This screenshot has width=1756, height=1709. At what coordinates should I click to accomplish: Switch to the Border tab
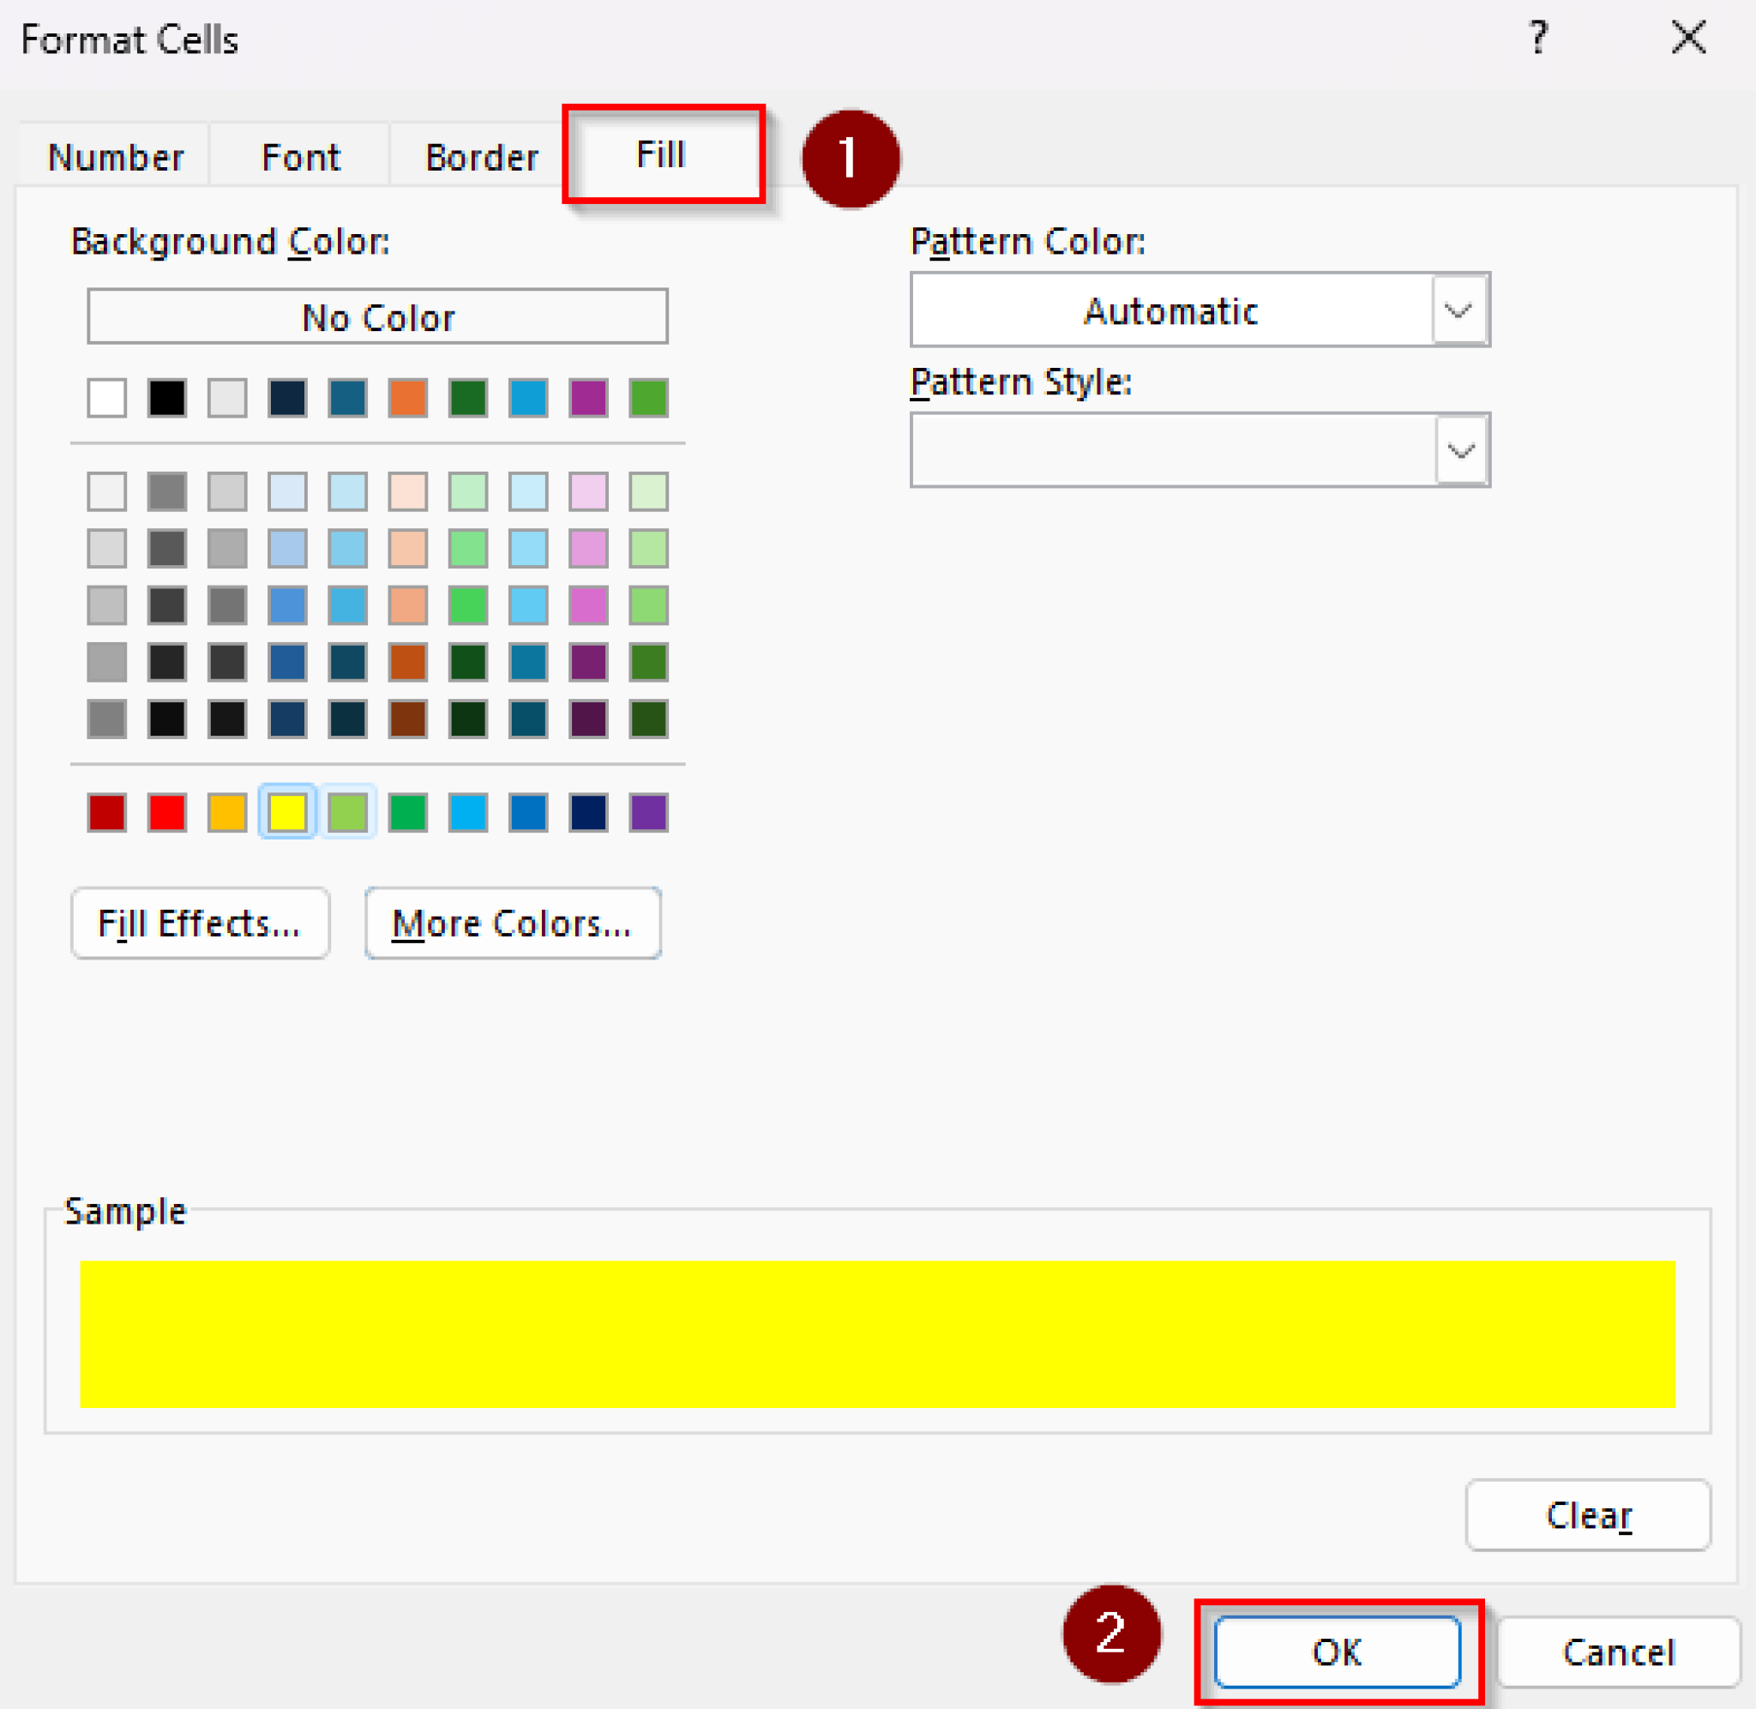tap(482, 157)
